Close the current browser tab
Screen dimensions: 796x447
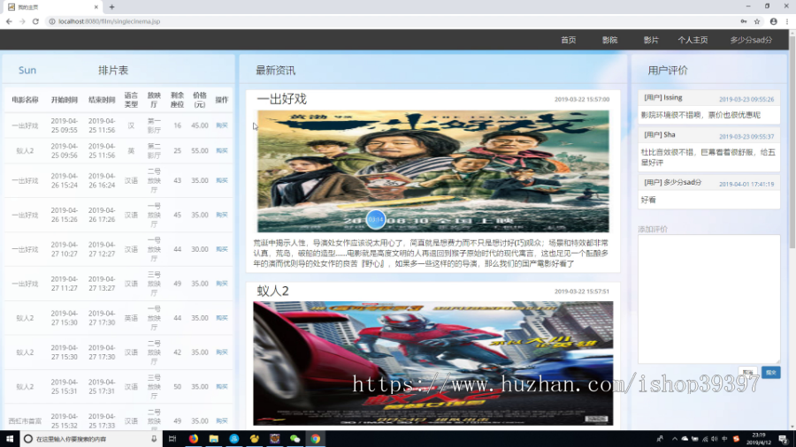click(x=96, y=7)
